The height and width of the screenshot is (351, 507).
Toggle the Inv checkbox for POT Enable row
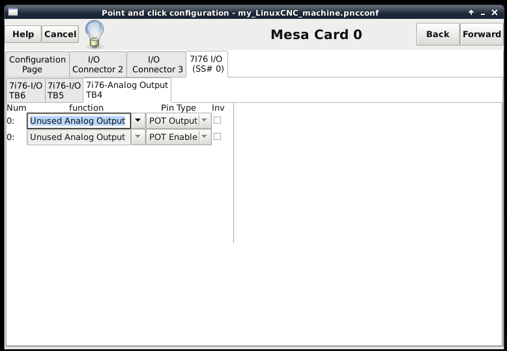(x=218, y=137)
